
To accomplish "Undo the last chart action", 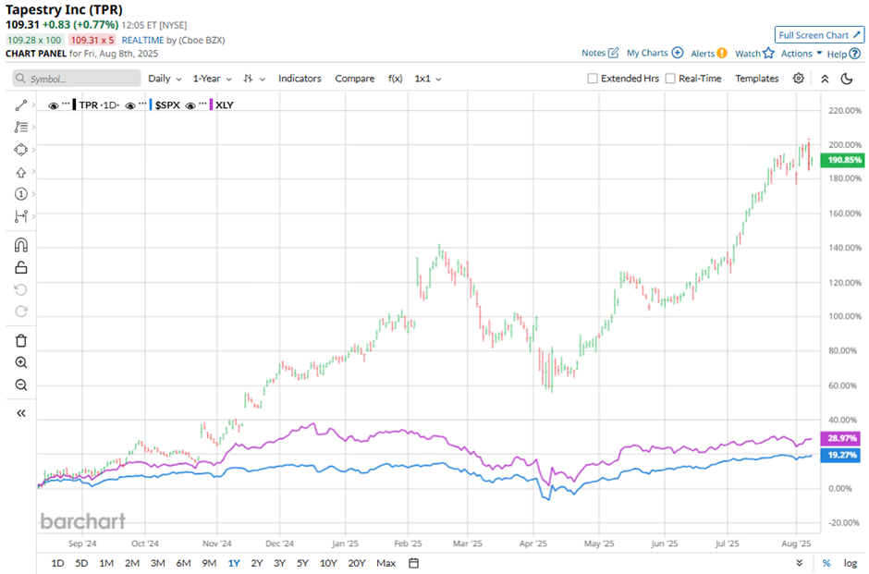I will tap(21, 289).
